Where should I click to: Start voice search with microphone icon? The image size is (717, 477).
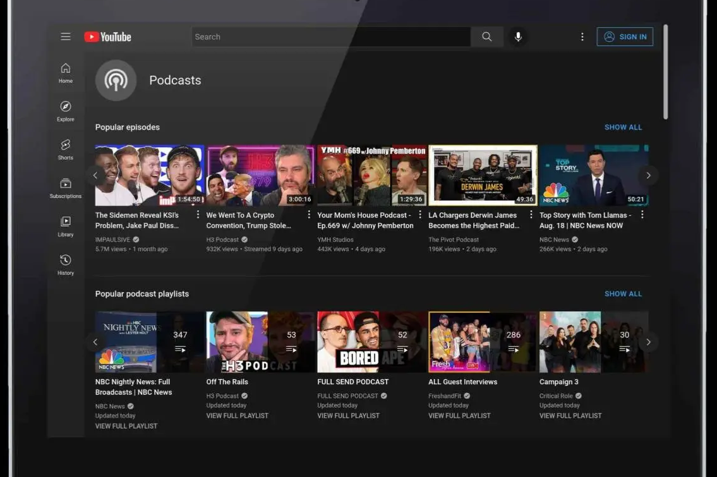click(518, 37)
